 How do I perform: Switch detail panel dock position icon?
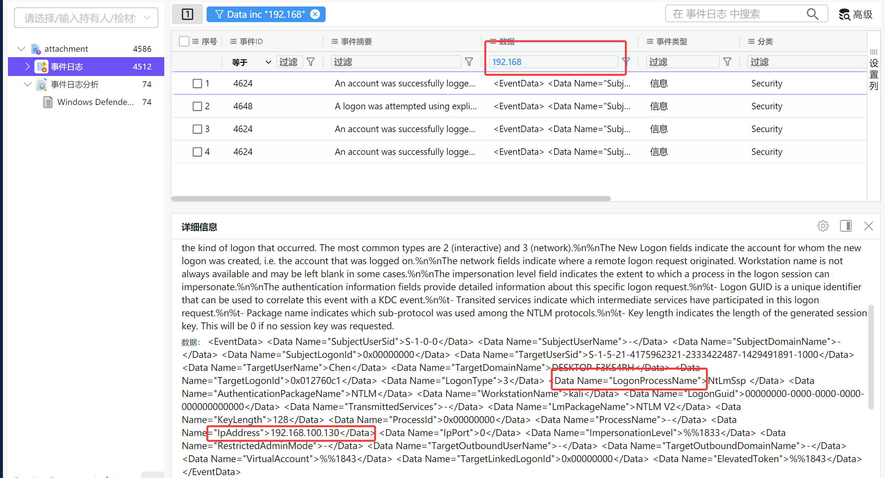(x=846, y=226)
